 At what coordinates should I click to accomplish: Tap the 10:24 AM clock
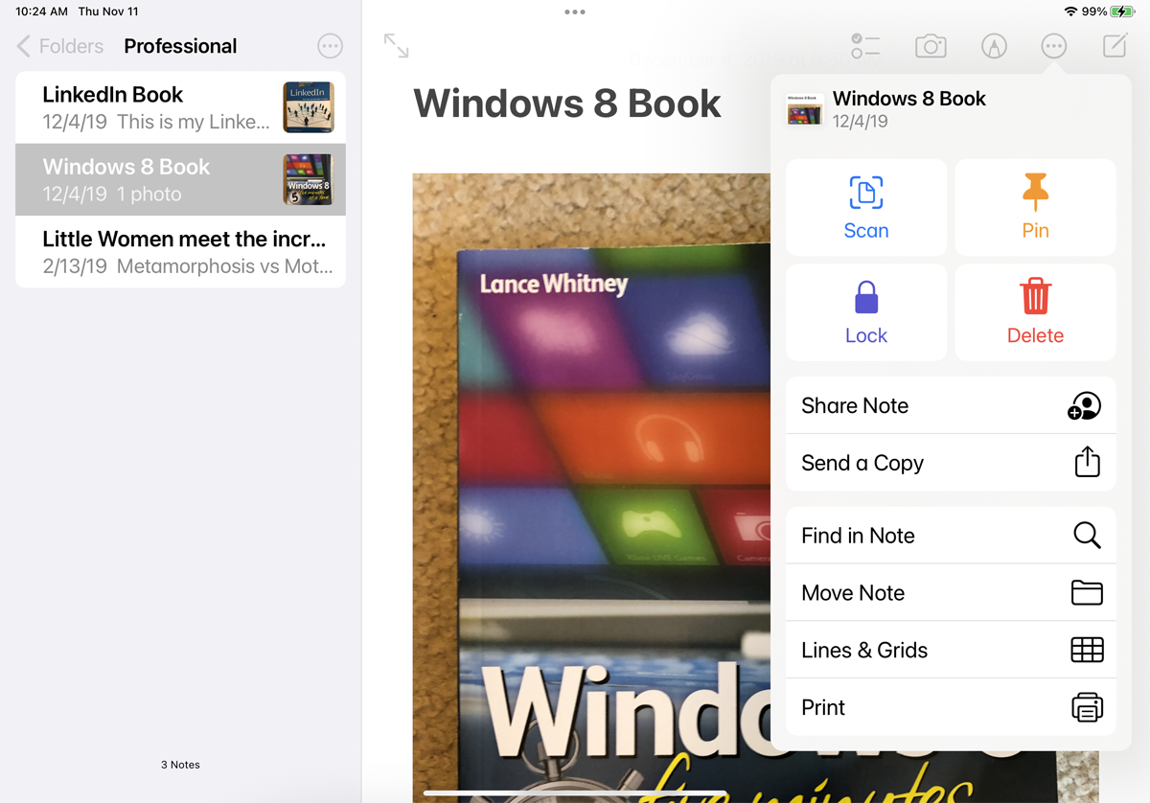[41, 11]
